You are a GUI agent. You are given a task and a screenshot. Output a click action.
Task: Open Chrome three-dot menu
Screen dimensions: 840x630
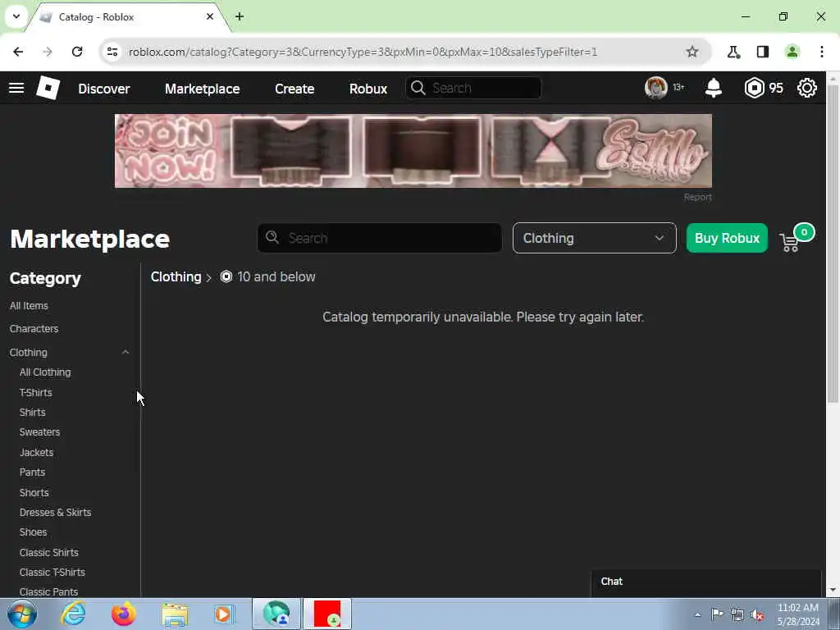click(x=822, y=52)
